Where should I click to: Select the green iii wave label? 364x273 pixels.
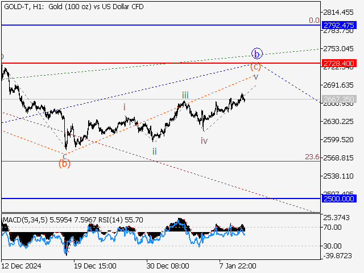(185, 95)
